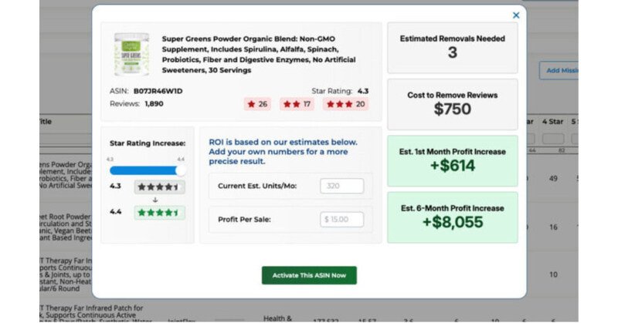618x323 pixels.
Task: Click the Current Est. Units/Mo input field
Action: coord(341,186)
